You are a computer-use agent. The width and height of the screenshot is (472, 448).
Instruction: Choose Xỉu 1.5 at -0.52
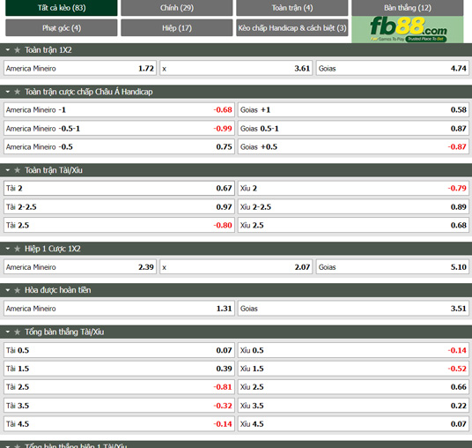[353, 369]
